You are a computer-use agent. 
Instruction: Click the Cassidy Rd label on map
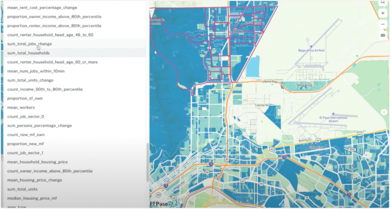pyautogui.click(x=262, y=105)
